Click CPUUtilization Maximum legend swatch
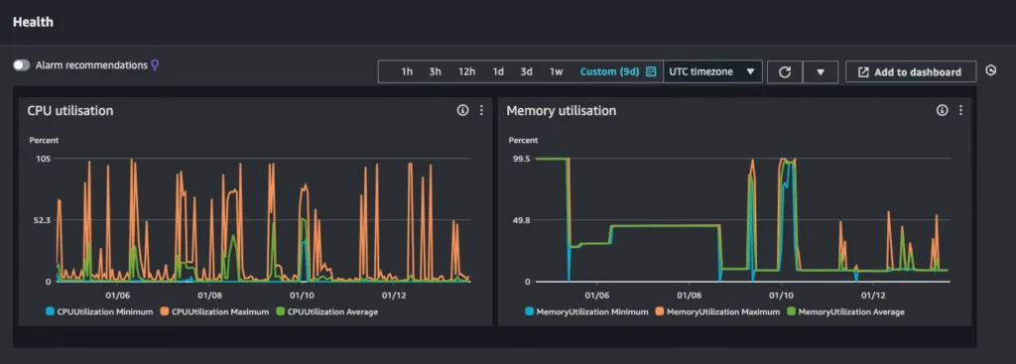The height and width of the screenshot is (364, 1016). (166, 311)
